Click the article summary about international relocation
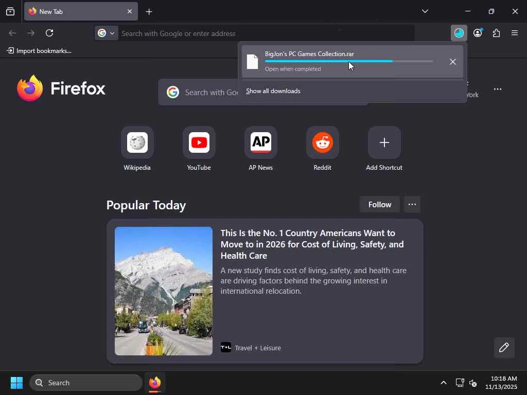 click(313, 280)
